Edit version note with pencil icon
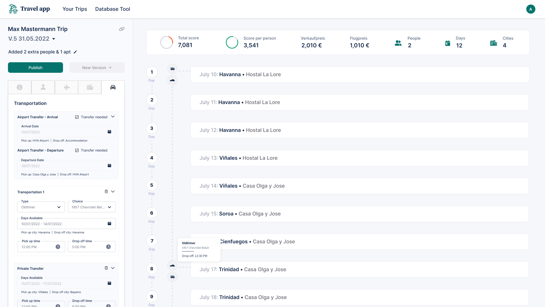Viewport: 545px width, 307px height. tap(75, 52)
